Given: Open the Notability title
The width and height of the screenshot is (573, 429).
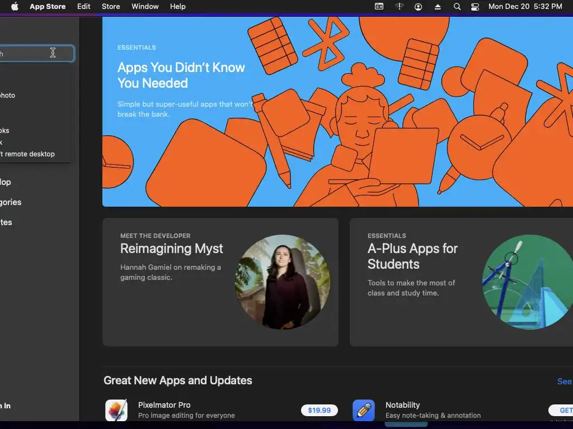Looking at the screenshot, I should click(x=402, y=405).
